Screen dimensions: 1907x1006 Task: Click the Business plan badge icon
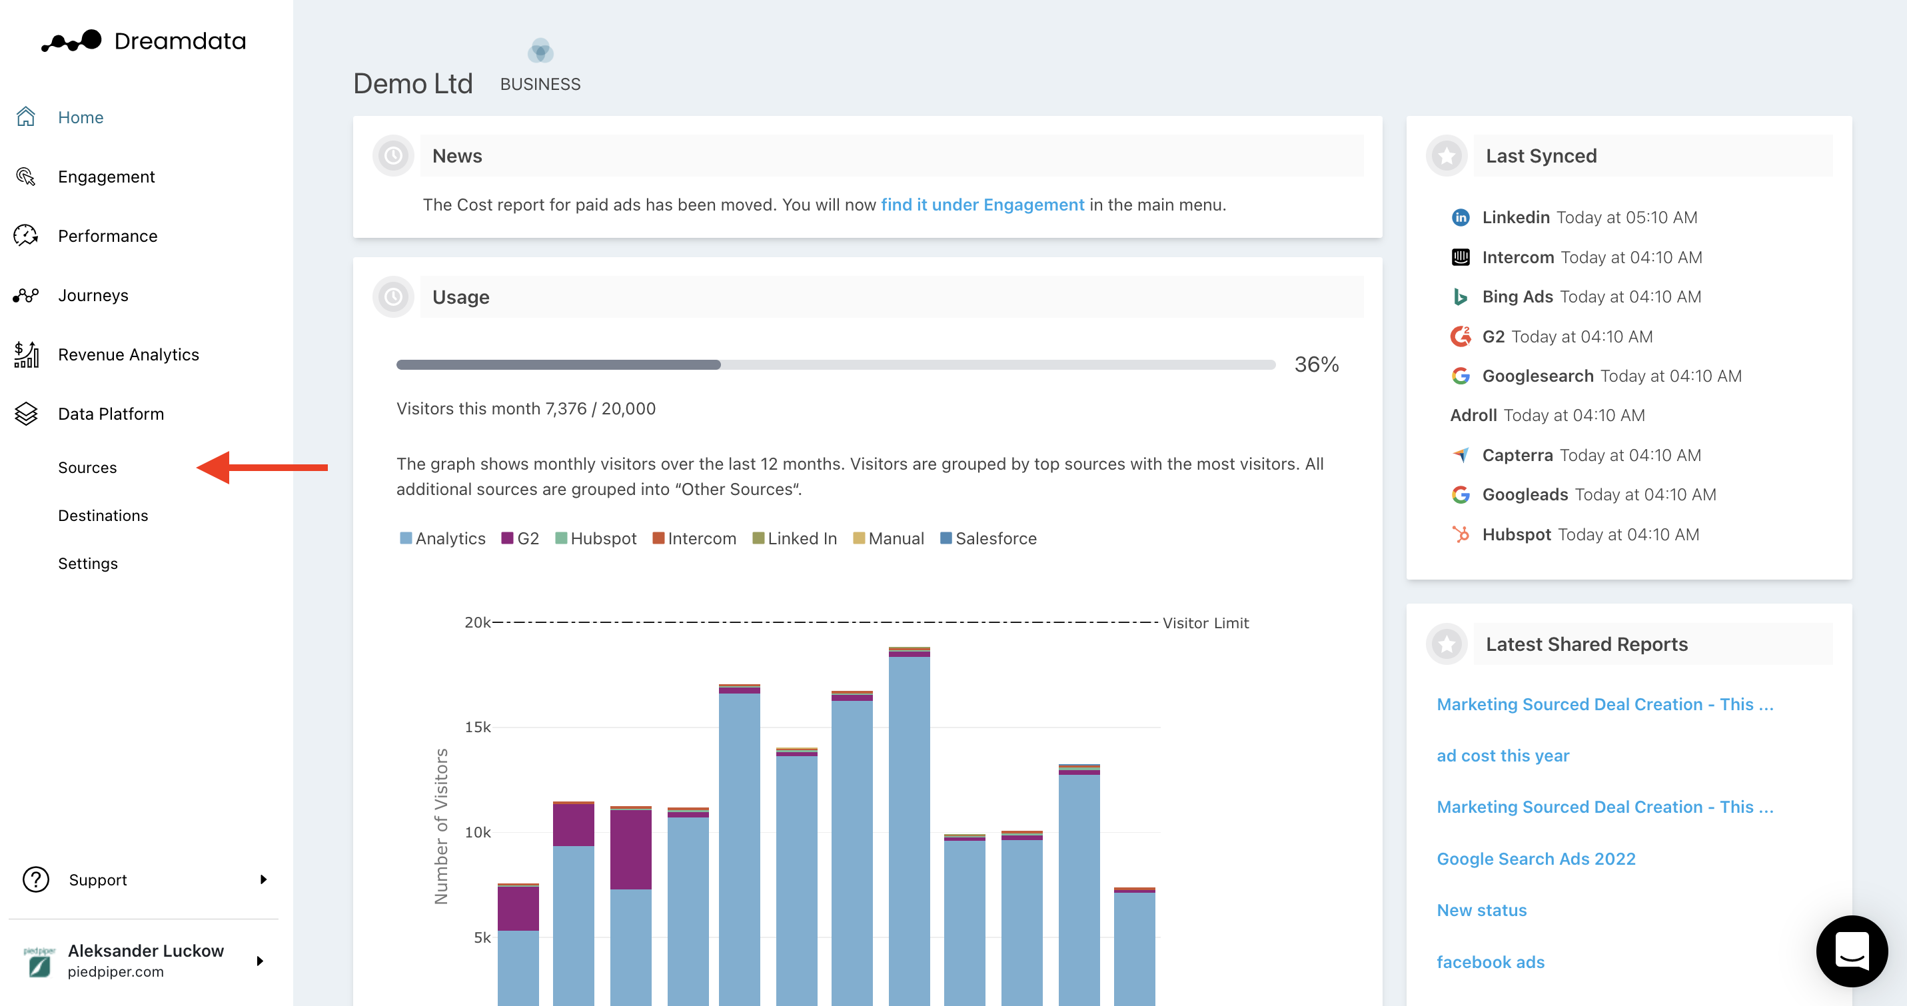coord(540,51)
